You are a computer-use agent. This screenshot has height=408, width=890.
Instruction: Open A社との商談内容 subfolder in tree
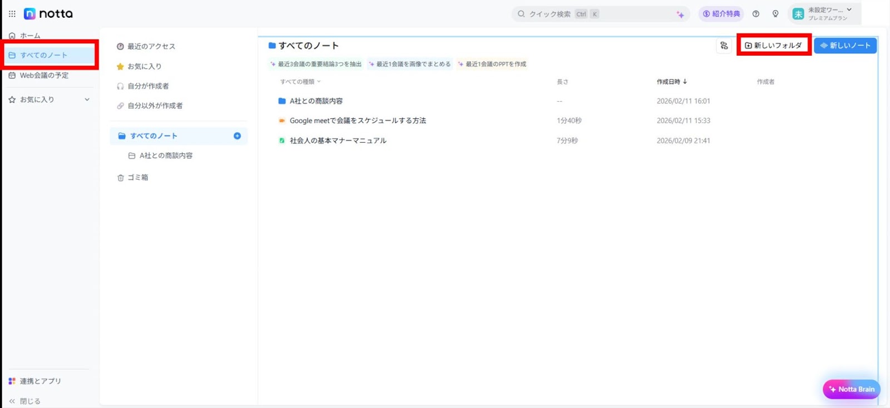(x=161, y=156)
